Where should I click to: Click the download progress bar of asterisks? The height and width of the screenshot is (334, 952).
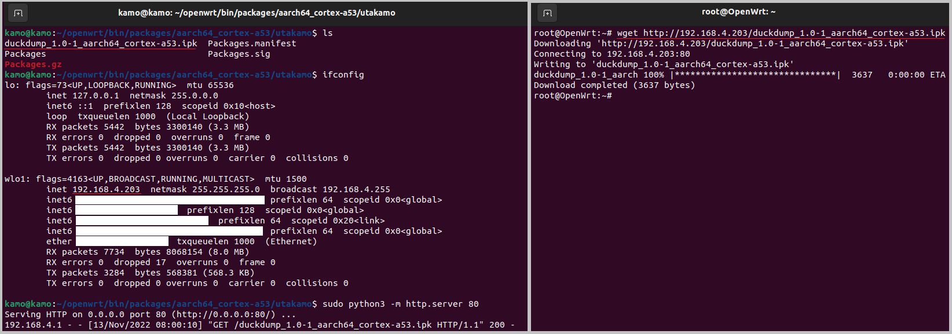pyautogui.click(x=756, y=75)
